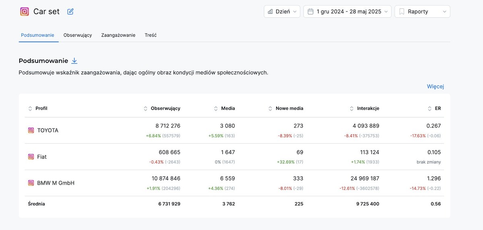
Task: Click TOYOTA ER change -17.63%
Action: coord(418,136)
